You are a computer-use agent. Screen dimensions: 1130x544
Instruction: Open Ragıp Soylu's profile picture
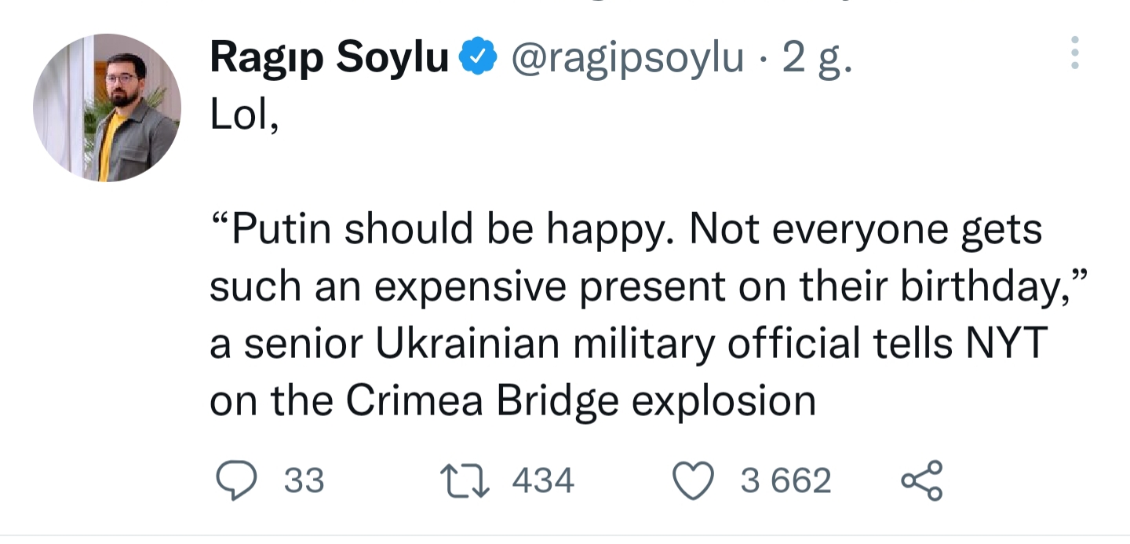(107, 108)
